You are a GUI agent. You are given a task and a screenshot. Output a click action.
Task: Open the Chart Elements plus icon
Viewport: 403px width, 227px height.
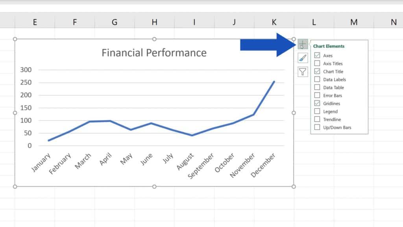coord(302,45)
